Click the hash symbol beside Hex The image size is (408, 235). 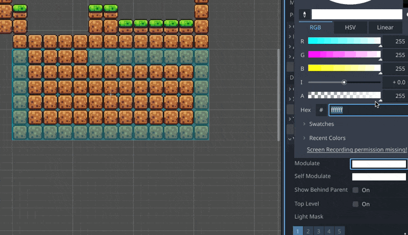pyautogui.click(x=321, y=110)
